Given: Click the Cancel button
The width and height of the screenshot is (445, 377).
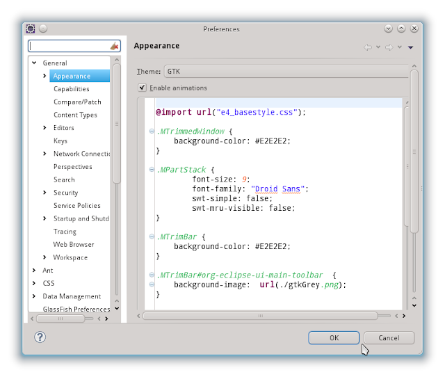Looking at the screenshot, I should [x=389, y=338].
